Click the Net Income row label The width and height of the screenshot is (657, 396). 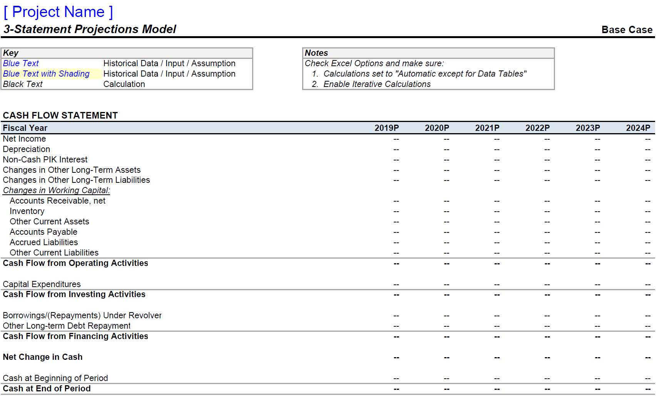point(24,139)
